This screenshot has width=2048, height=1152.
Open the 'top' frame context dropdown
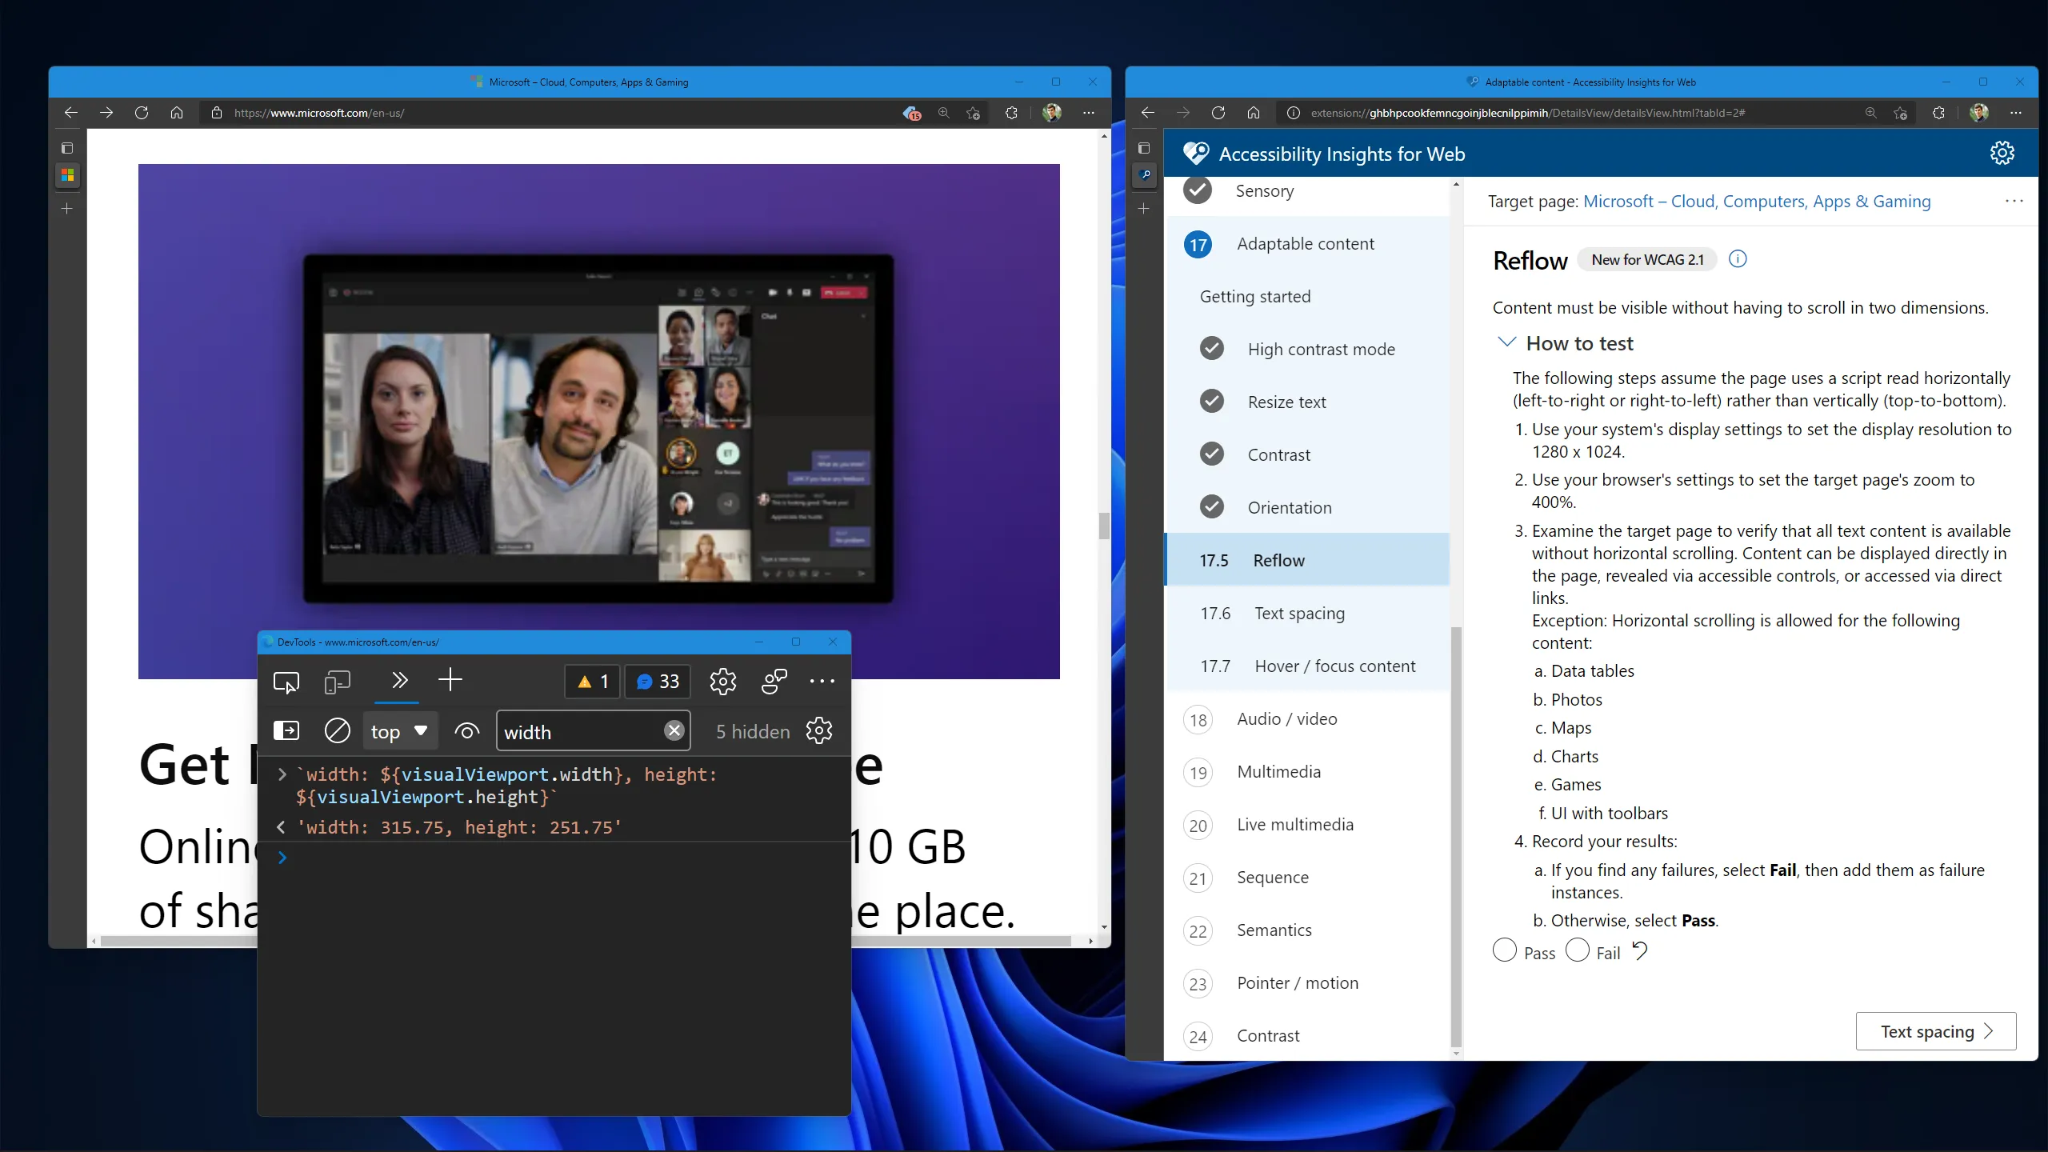click(399, 730)
